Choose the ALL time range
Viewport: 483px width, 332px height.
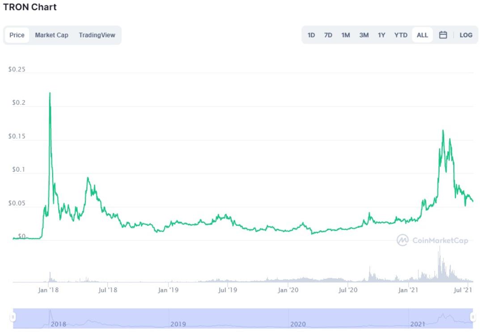pyautogui.click(x=422, y=35)
